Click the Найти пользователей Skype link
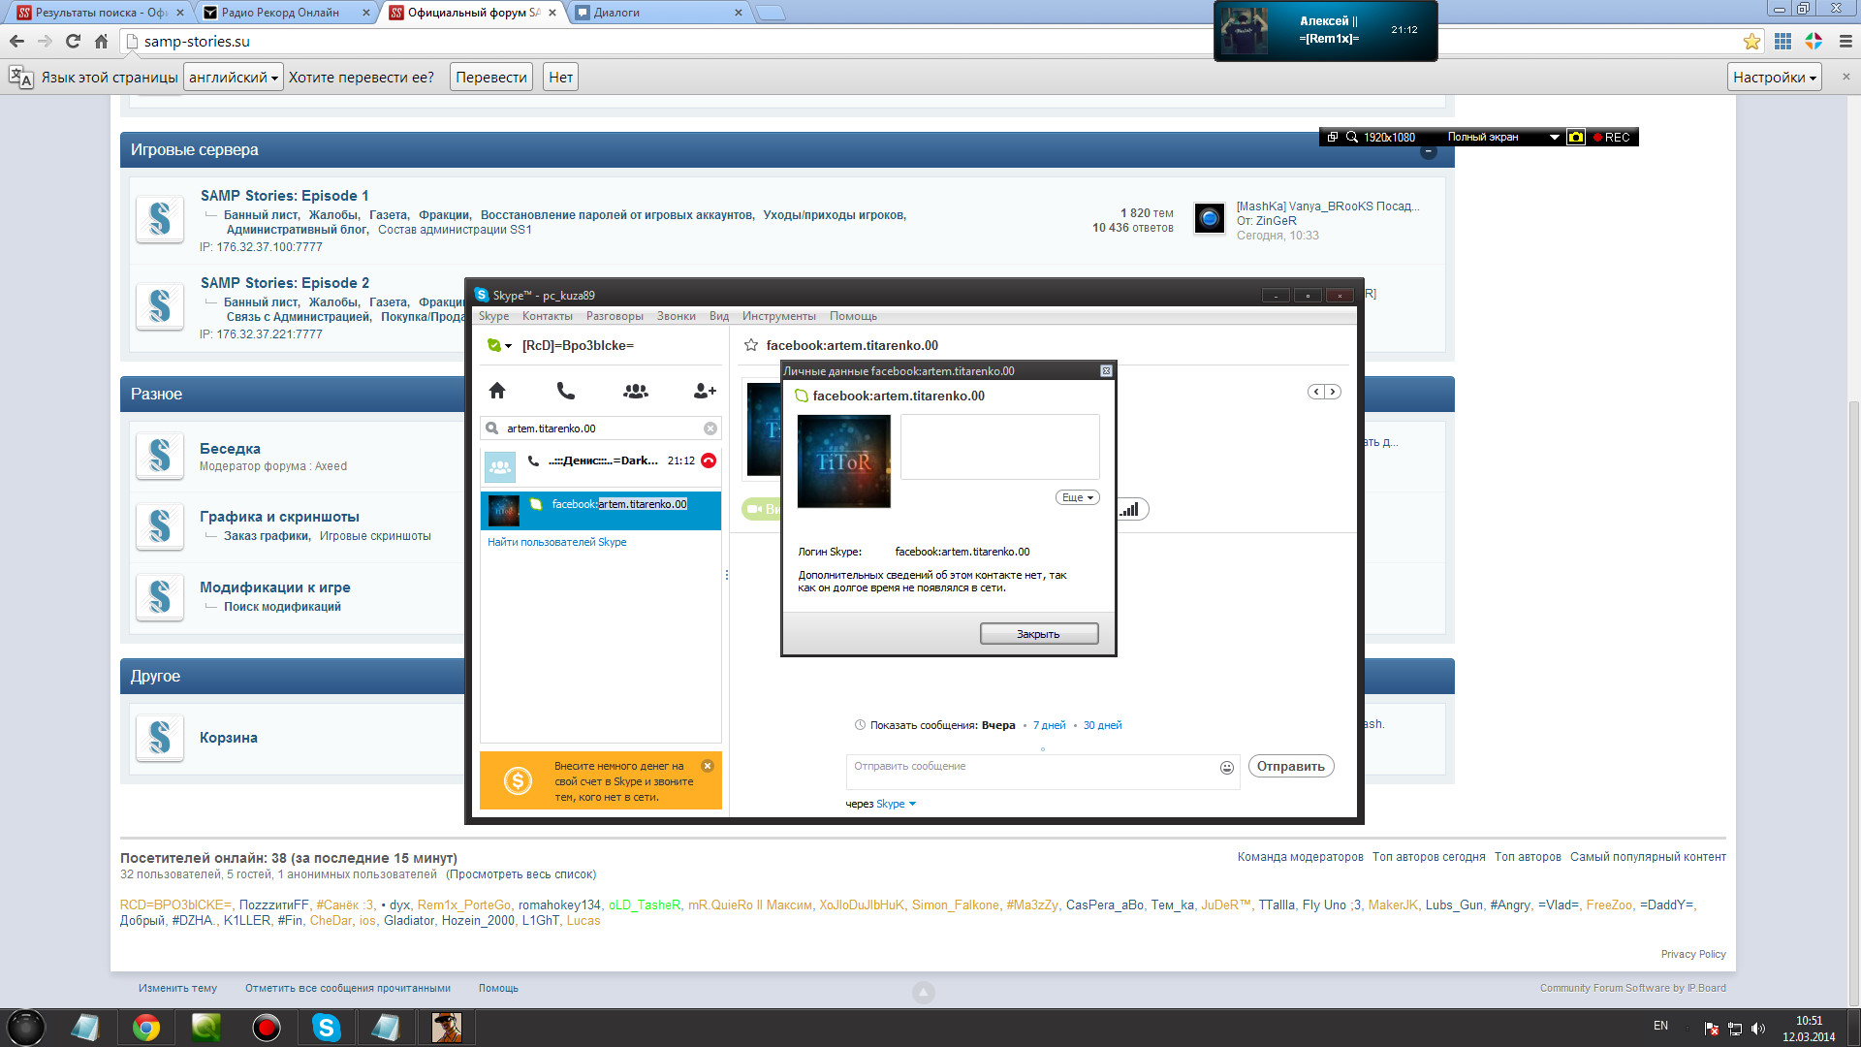The height and width of the screenshot is (1047, 1861). 556,542
